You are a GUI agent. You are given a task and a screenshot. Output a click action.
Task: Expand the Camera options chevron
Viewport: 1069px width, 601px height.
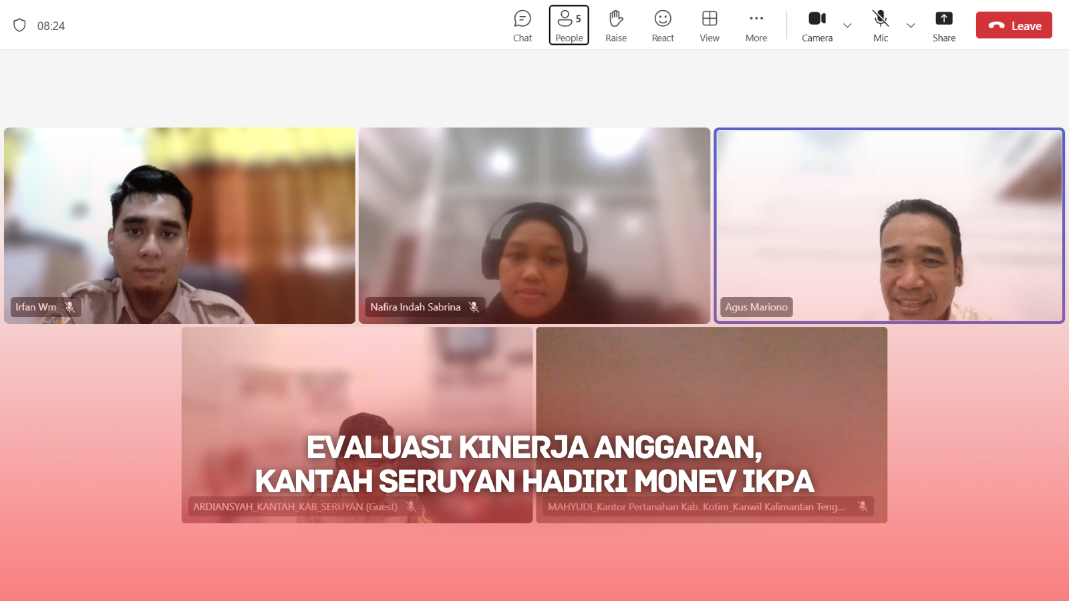tap(847, 26)
